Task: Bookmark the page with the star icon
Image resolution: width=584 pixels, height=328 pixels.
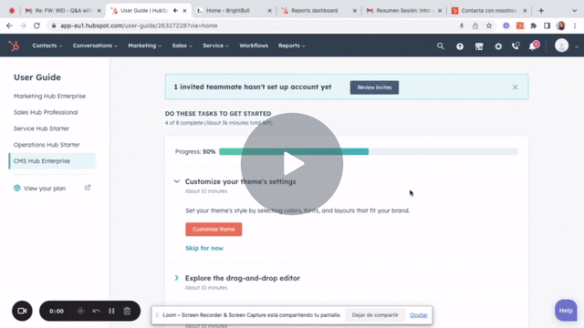Action: tap(489, 26)
